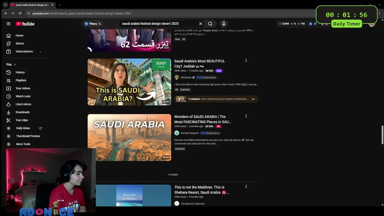384x216 pixels.
Task: Open Daily Ideas extension link
Action: coord(23,128)
